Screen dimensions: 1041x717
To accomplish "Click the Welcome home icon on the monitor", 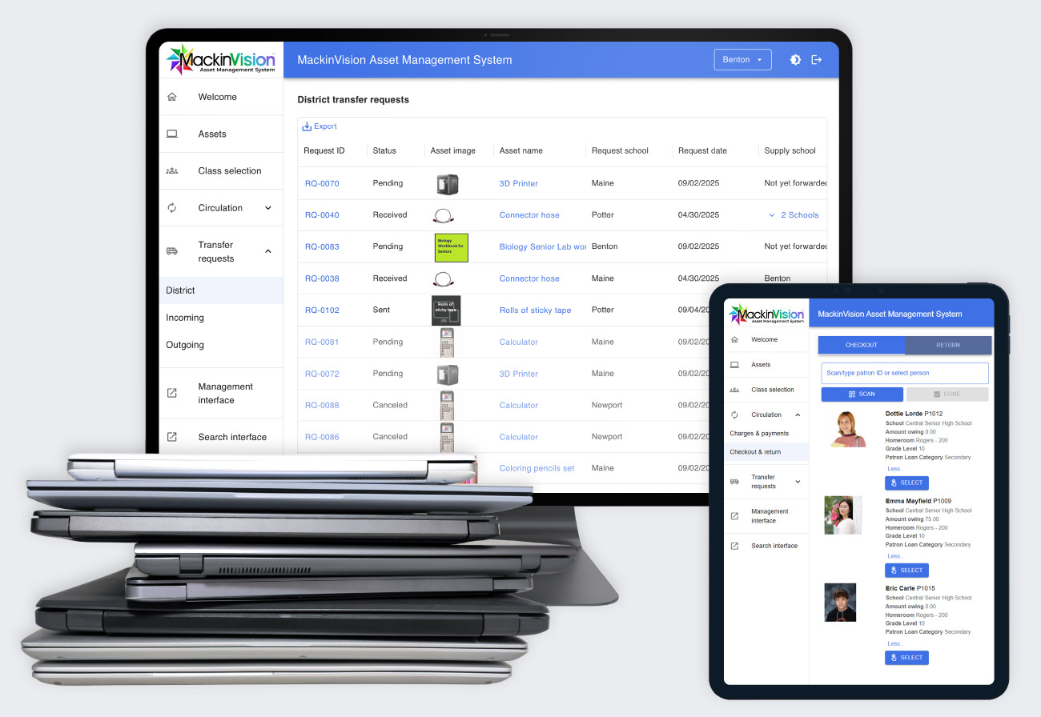I will (171, 97).
